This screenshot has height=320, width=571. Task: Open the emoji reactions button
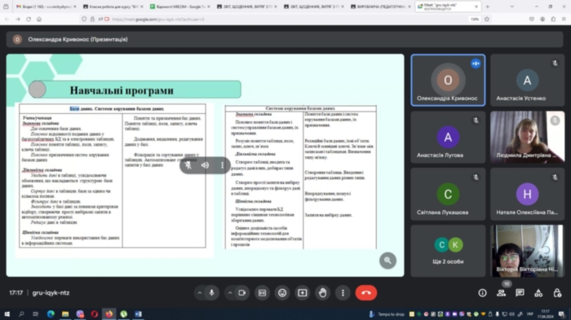(282, 293)
